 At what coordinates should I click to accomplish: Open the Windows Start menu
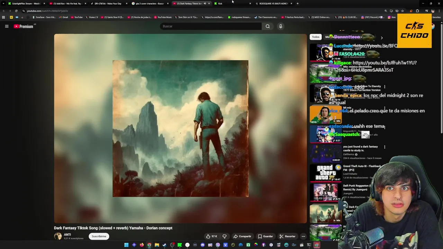point(126,245)
